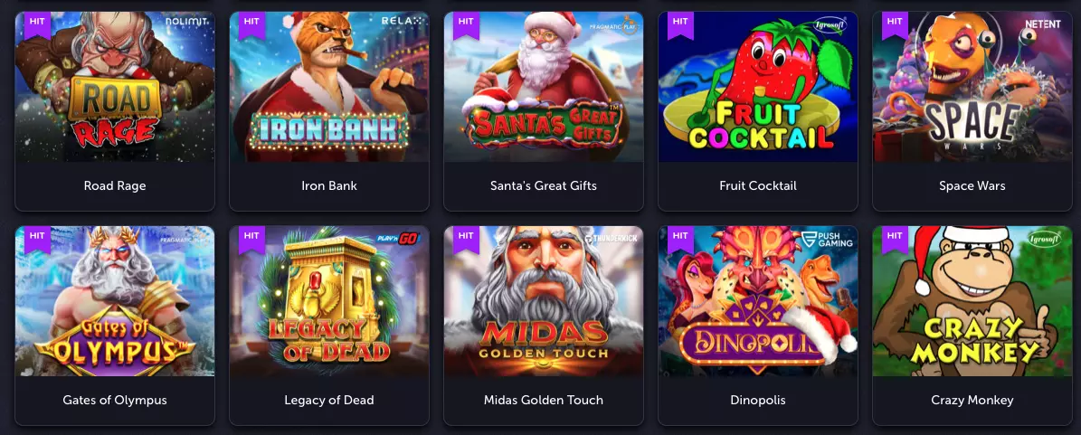Open the Dinopolis game artwork

coord(758,301)
